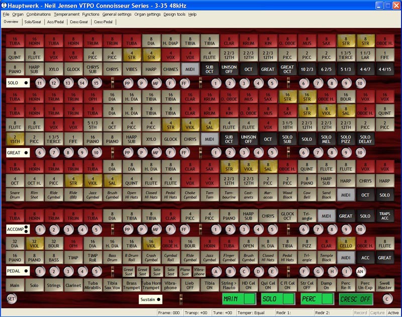Open the General settings menu
The image size is (402, 317).
(117, 15)
